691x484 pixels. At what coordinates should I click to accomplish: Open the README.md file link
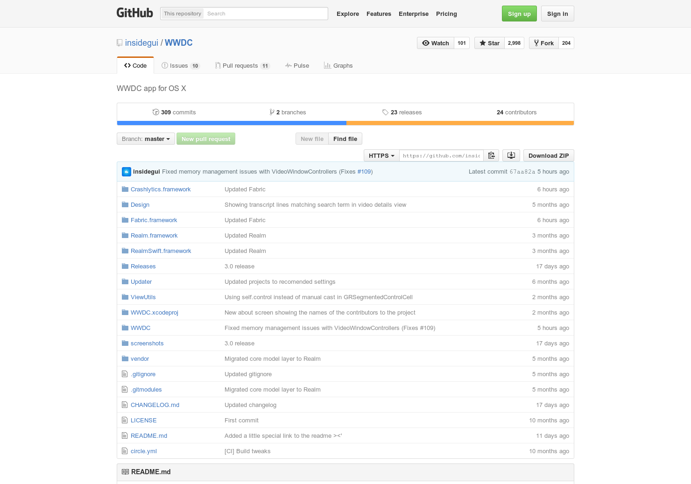tap(149, 435)
